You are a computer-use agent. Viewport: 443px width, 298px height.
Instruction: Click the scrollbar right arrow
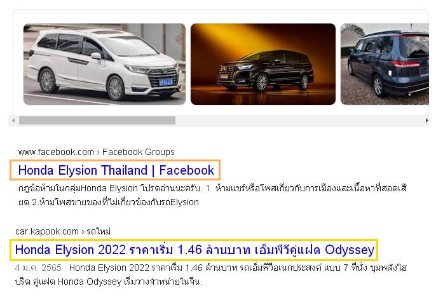426,120
